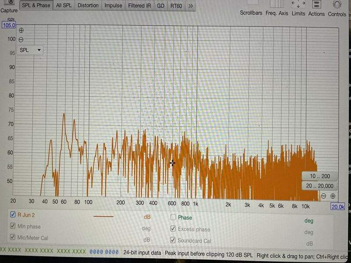Open the Distortion tab

(x=88, y=5)
